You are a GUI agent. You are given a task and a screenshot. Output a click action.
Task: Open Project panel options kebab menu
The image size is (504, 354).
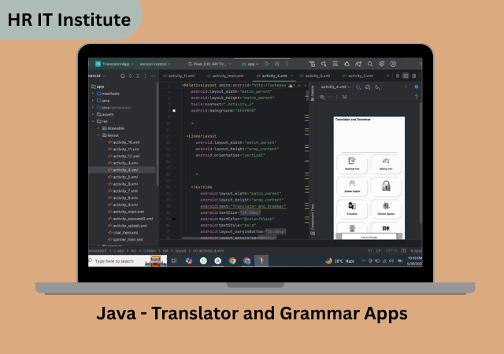point(145,76)
